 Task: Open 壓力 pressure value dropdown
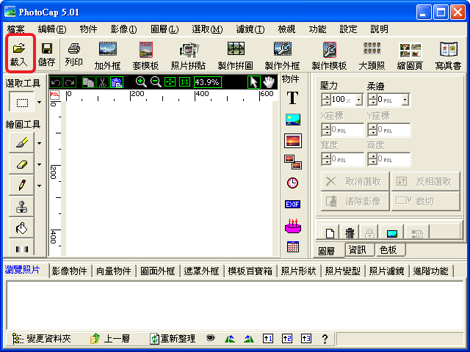pyautogui.click(x=359, y=100)
